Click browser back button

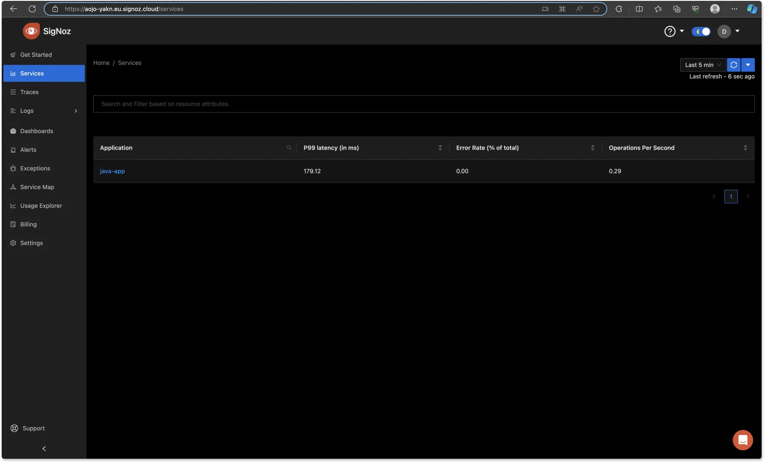click(14, 9)
